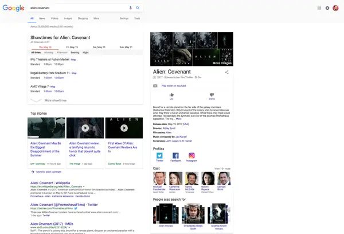Open the notifications icon
This screenshot has height=234, width=344.
[x=327, y=8]
